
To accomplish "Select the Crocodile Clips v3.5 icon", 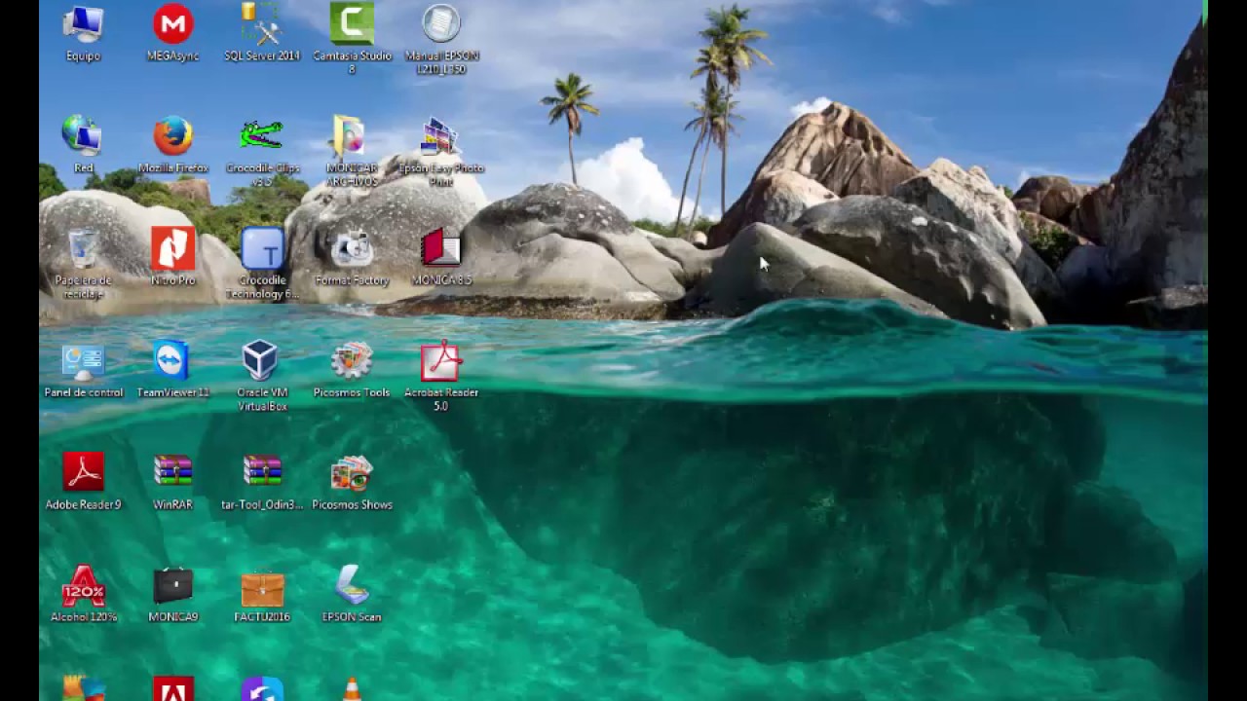I will [262, 136].
